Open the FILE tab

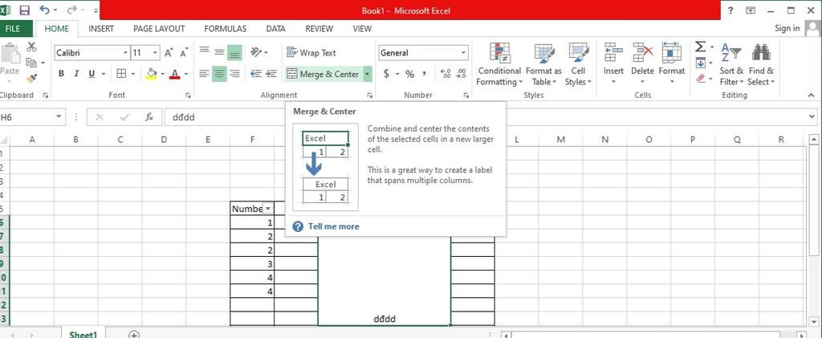click(13, 29)
